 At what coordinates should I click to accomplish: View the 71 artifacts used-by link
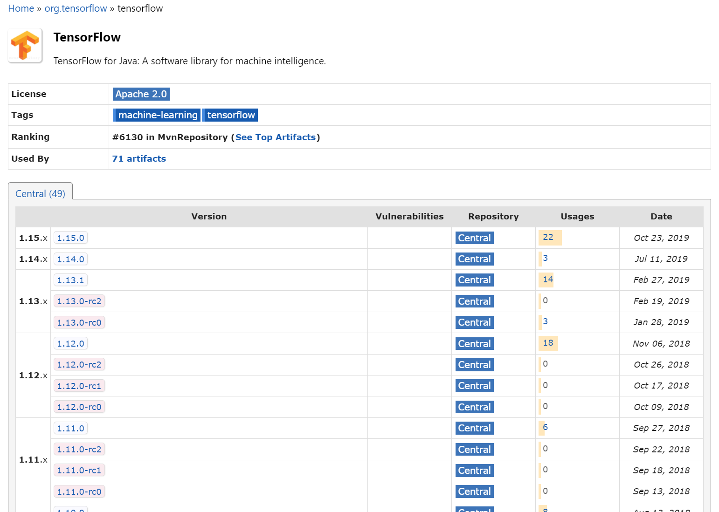[139, 159]
